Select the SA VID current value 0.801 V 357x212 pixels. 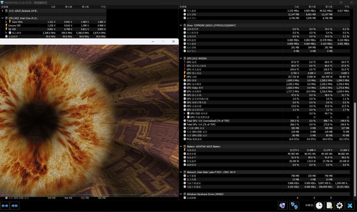point(52,29)
